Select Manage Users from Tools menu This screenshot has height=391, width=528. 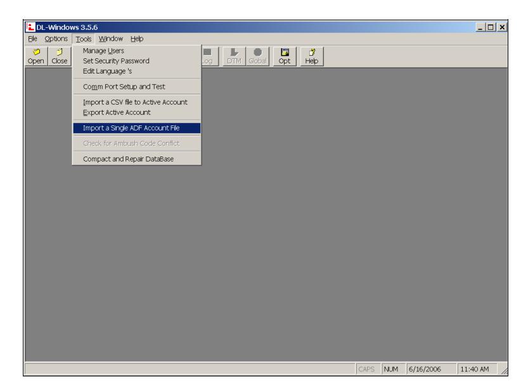click(x=137, y=51)
